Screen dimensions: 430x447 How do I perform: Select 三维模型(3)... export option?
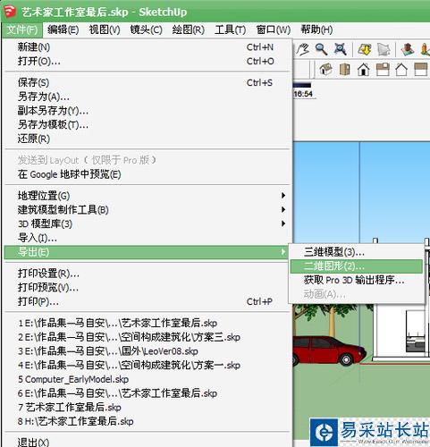356,252
